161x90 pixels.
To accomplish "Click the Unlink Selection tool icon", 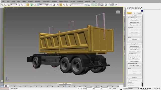I will click(5, 5).
